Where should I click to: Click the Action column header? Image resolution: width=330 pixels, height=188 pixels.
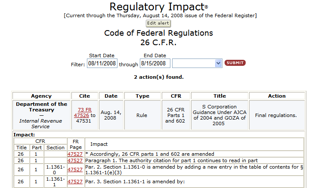(277, 96)
